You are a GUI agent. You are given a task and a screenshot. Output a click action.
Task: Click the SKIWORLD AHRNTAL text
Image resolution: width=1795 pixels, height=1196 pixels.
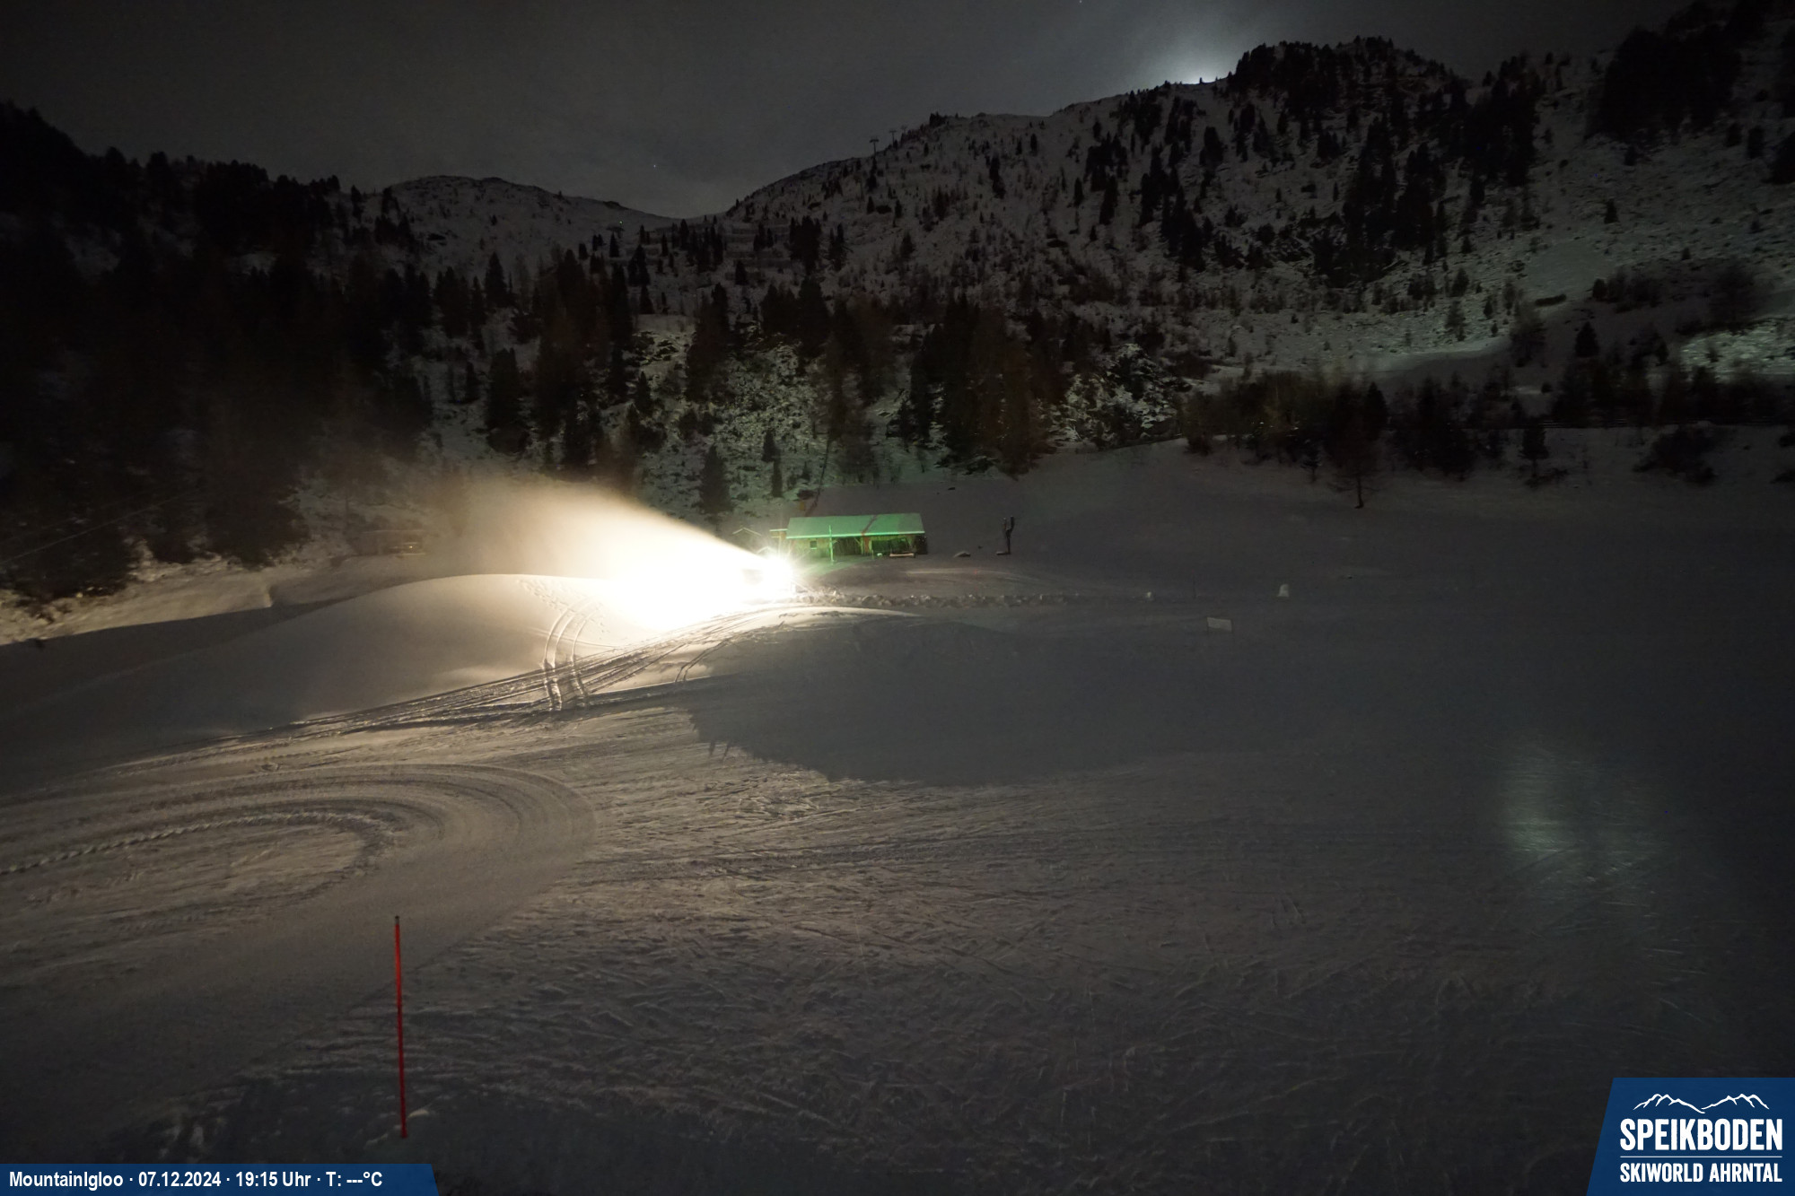pyautogui.click(x=1700, y=1172)
